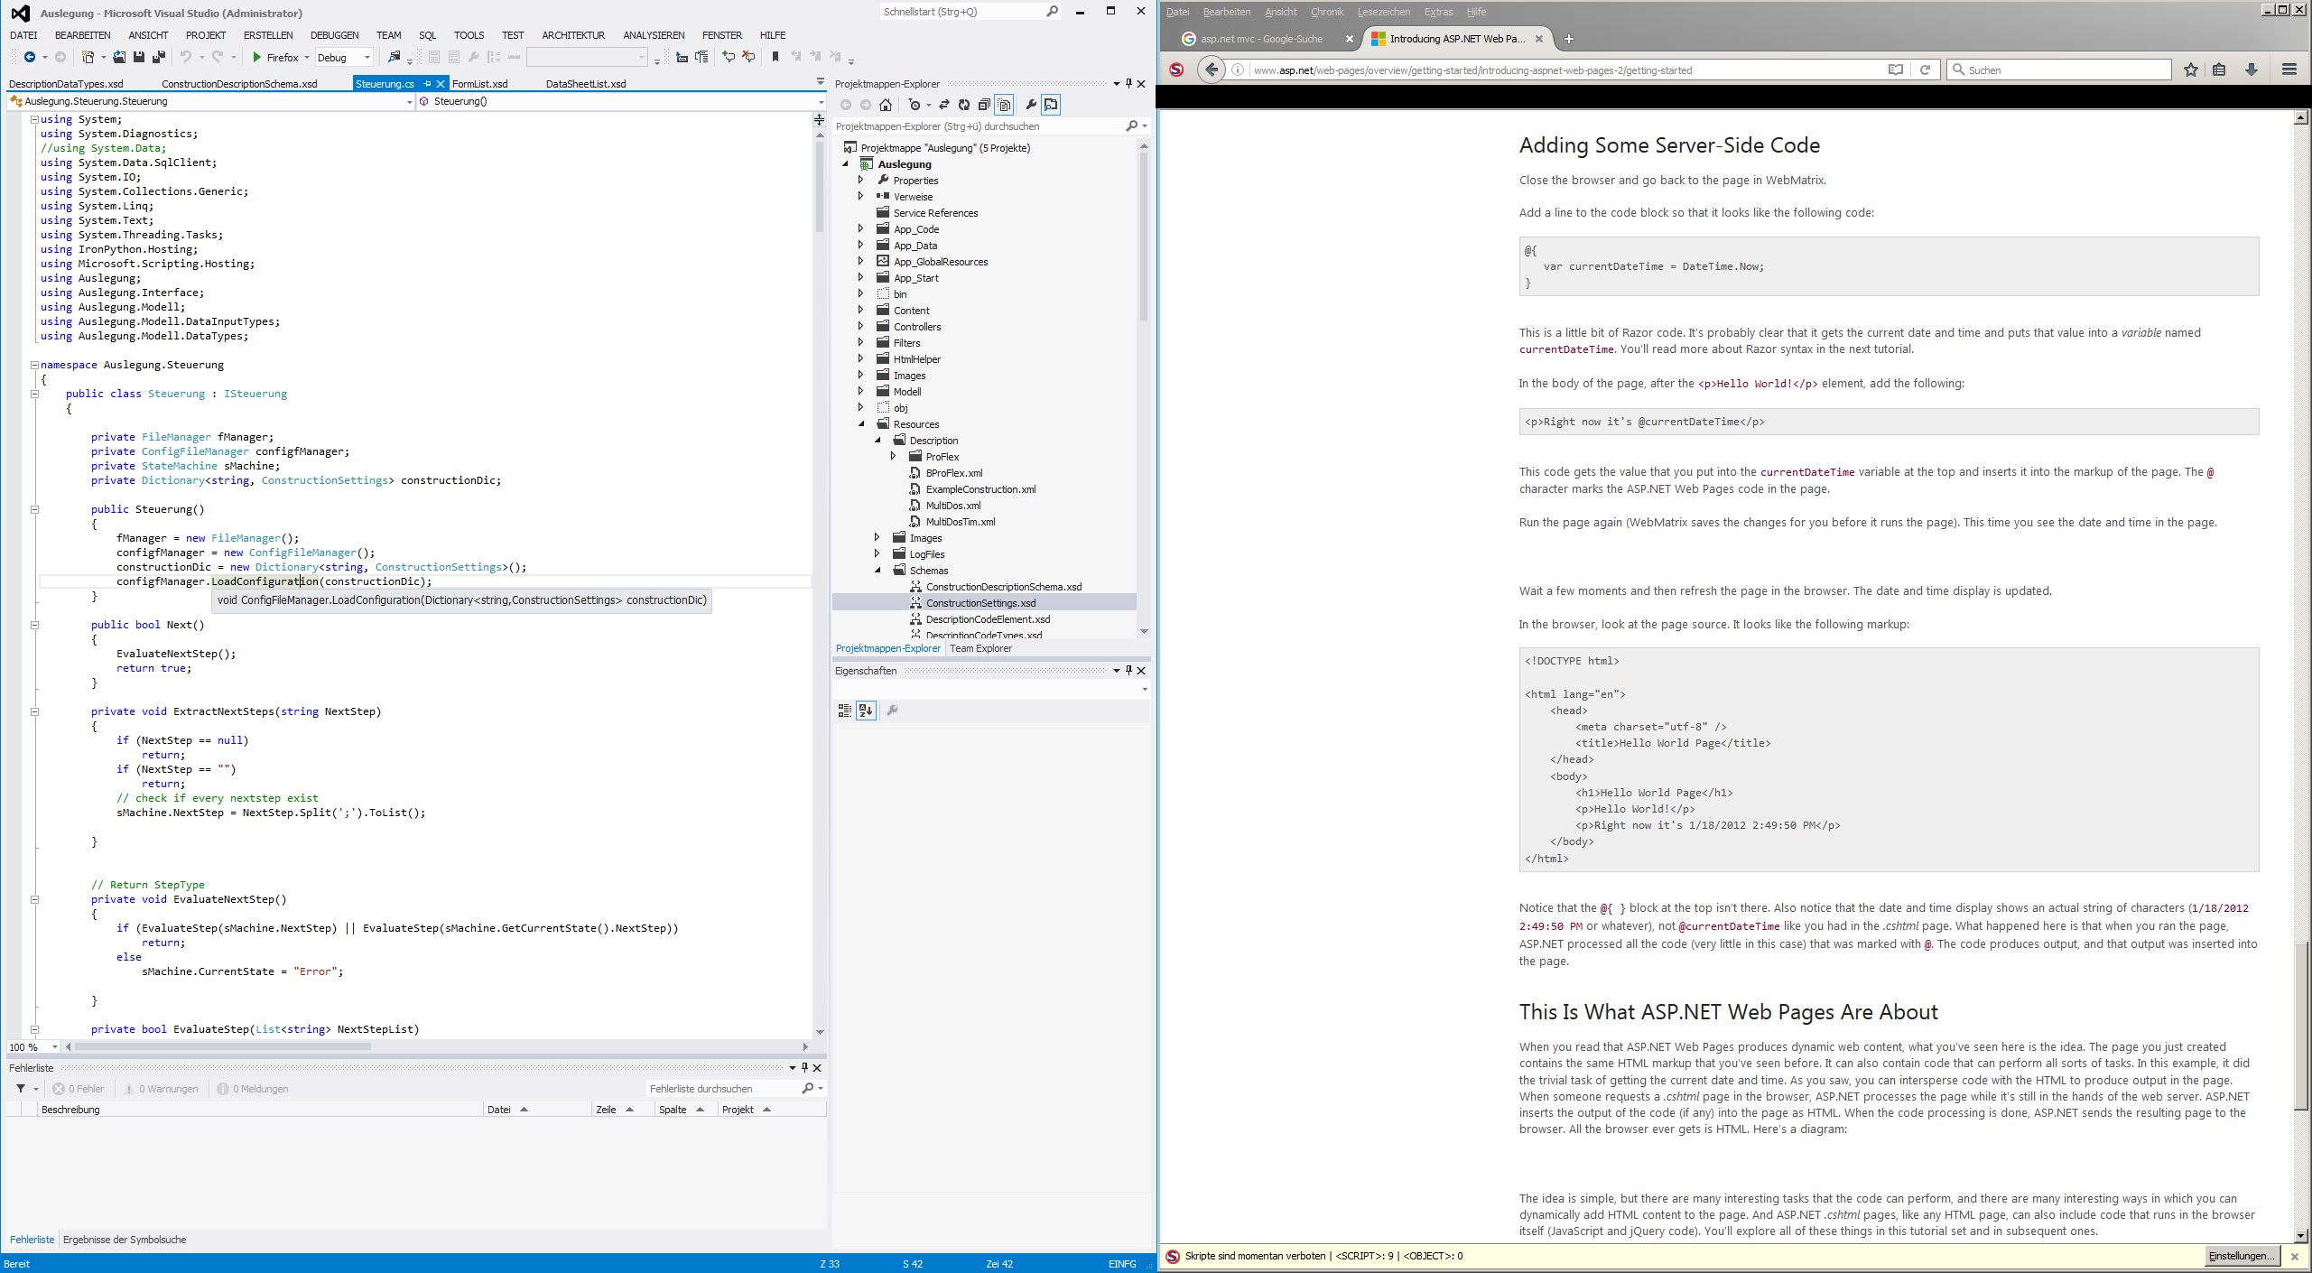
Task: Refresh the Projektmappen-Explorer tree
Action: (x=964, y=105)
